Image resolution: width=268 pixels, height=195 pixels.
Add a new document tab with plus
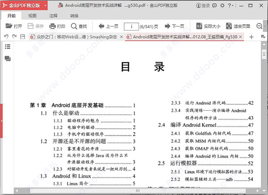click(x=251, y=37)
